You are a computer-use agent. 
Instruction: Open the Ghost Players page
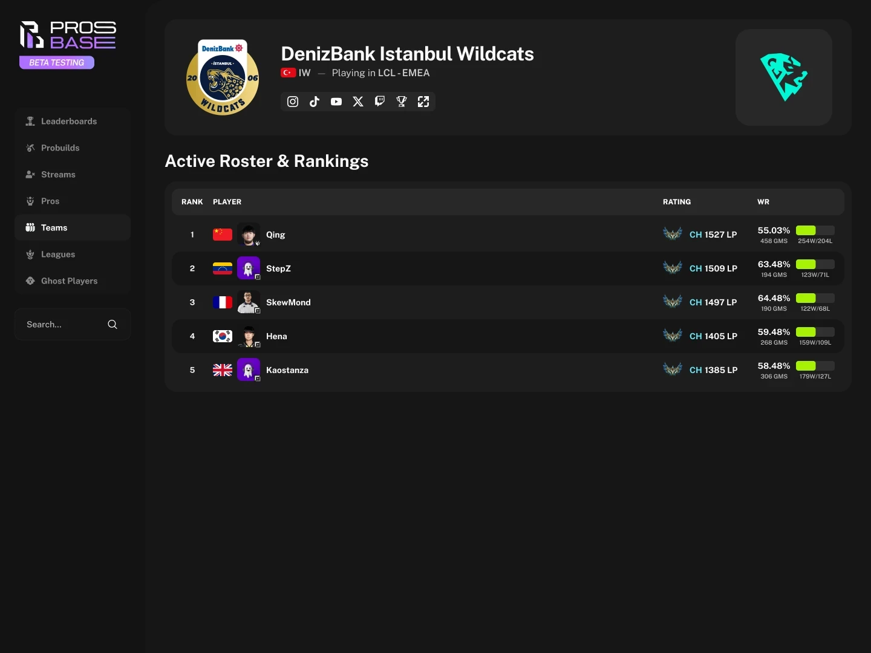point(73,281)
